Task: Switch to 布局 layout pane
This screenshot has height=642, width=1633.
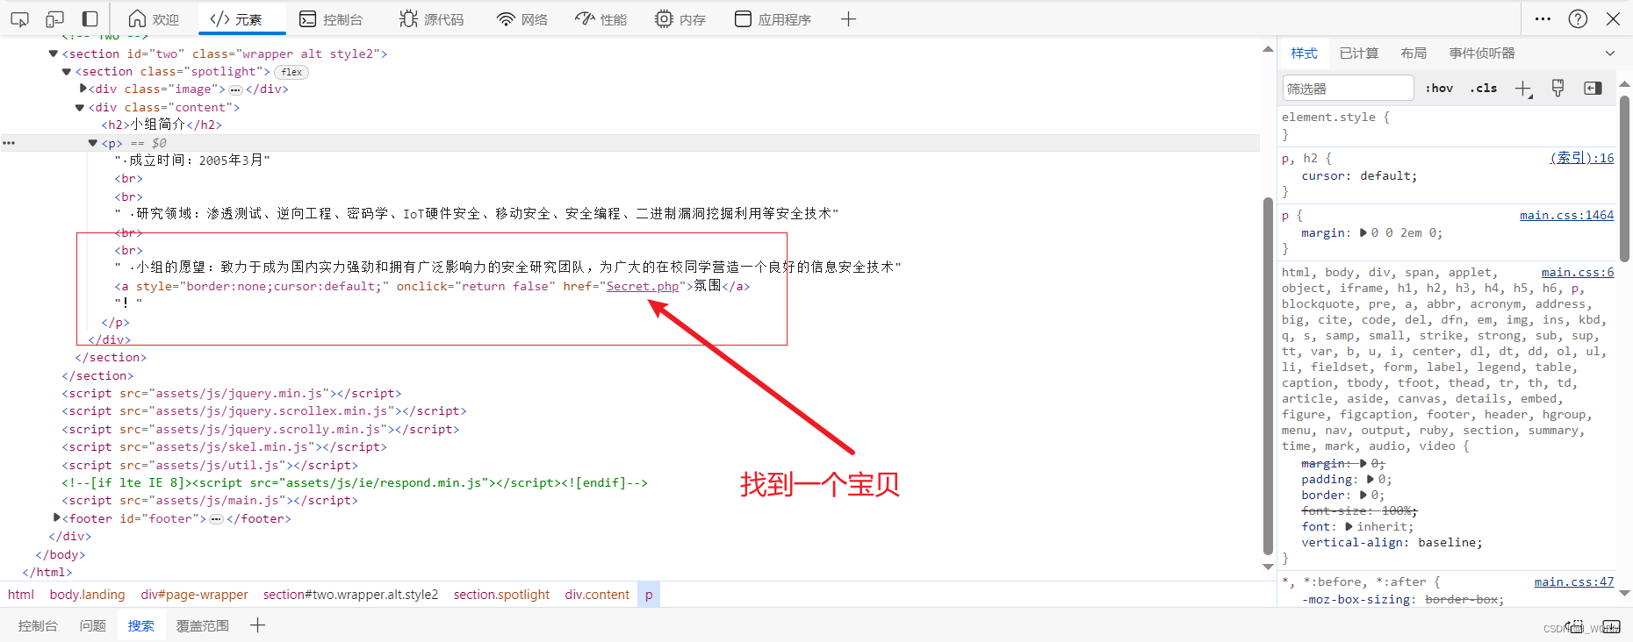Action: coord(1414,53)
